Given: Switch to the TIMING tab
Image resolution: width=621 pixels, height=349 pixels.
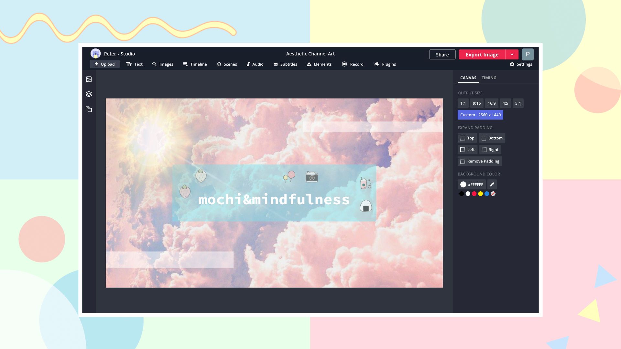Looking at the screenshot, I should click(489, 78).
